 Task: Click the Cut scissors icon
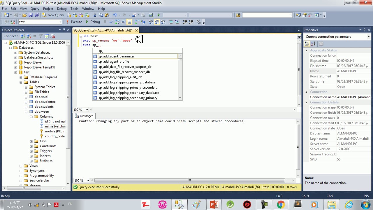(x=95, y=15)
